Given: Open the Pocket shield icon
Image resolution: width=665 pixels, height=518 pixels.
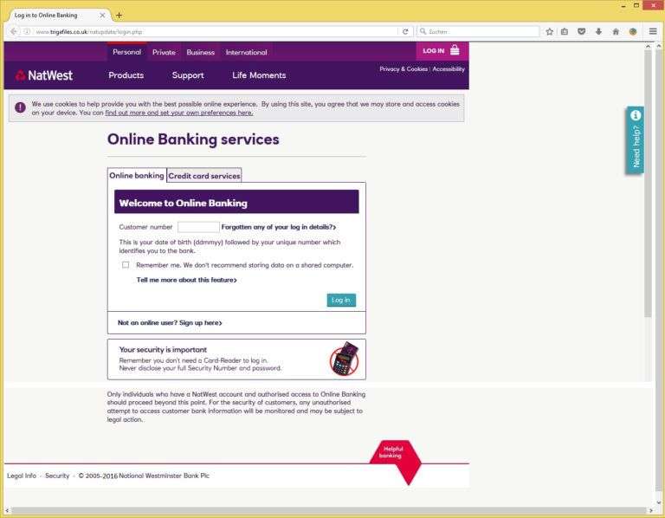Looking at the screenshot, I should tap(582, 31).
